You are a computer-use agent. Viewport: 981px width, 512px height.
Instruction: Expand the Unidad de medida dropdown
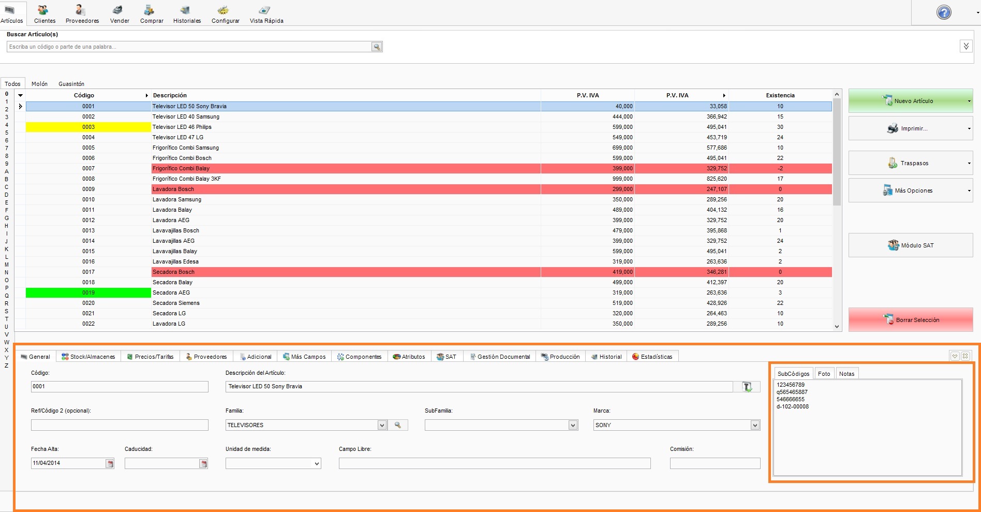pyautogui.click(x=317, y=463)
